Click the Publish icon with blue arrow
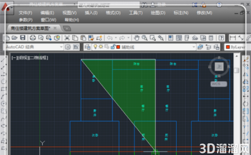 pyautogui.click(x=49, y=38)
